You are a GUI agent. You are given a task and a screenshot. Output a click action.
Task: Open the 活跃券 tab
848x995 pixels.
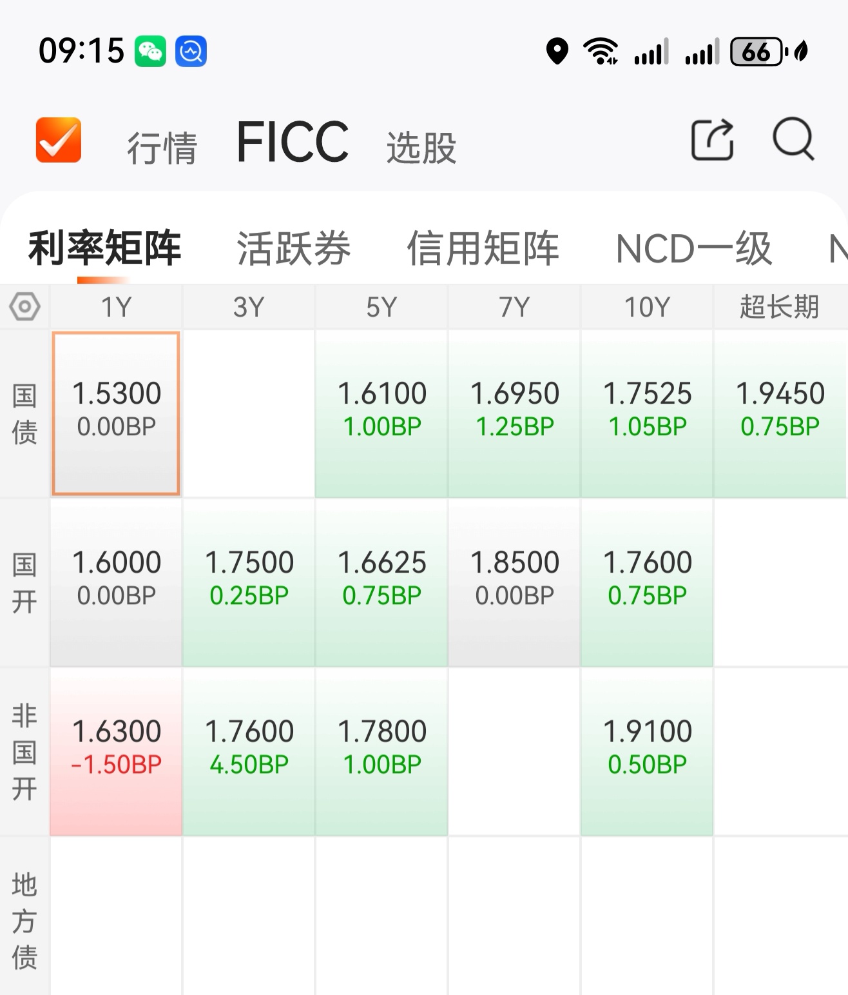point(293,249)
